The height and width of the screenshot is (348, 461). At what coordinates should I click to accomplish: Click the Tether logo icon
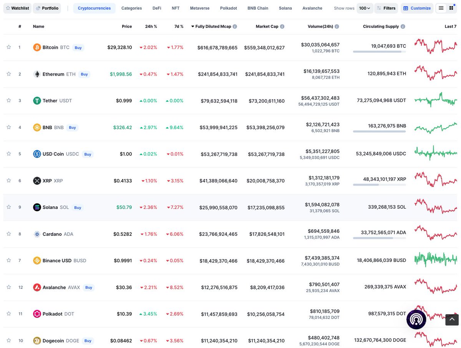pyautogui.click(x=37, y=101)
